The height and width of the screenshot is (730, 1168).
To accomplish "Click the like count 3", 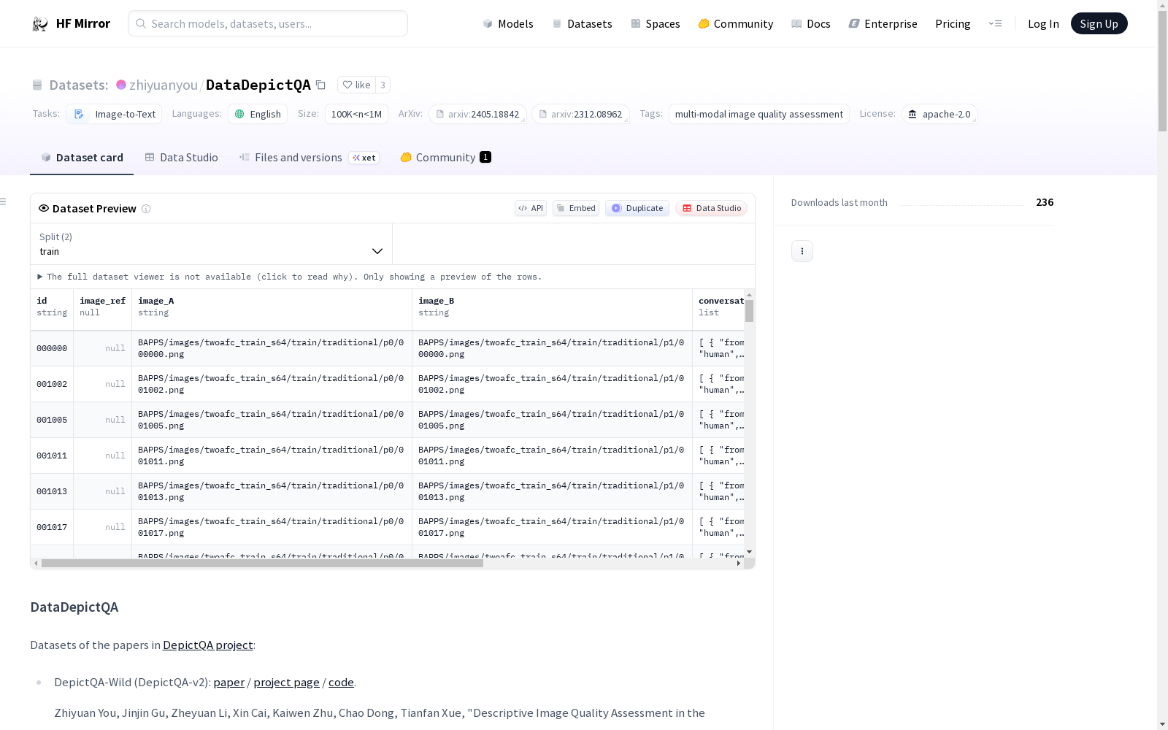I will point(383,85).
